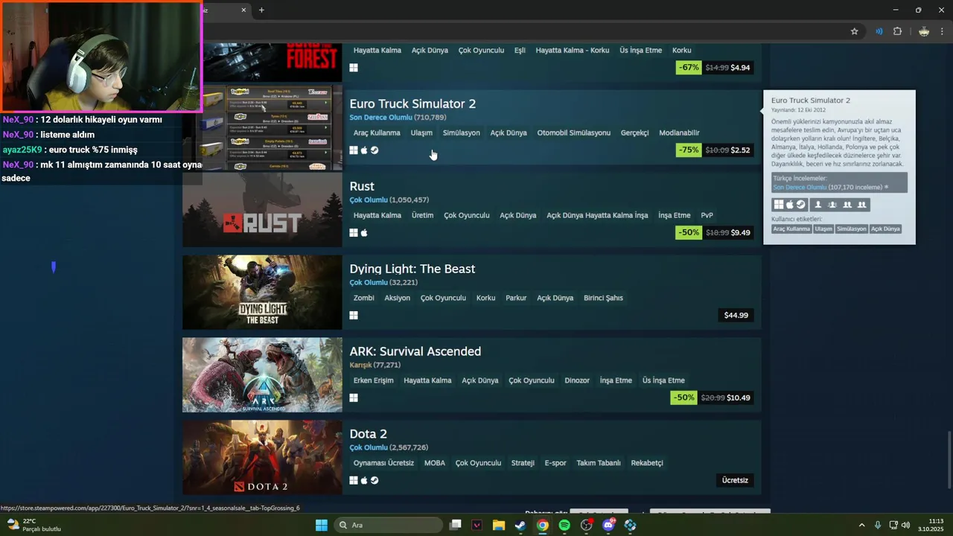Show hidden system tray icons

click(862, 525)
